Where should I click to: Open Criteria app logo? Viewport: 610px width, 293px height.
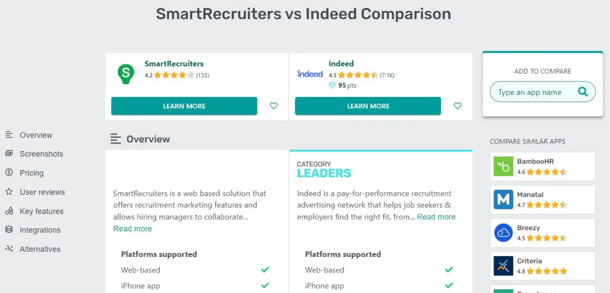click(503, 266)
